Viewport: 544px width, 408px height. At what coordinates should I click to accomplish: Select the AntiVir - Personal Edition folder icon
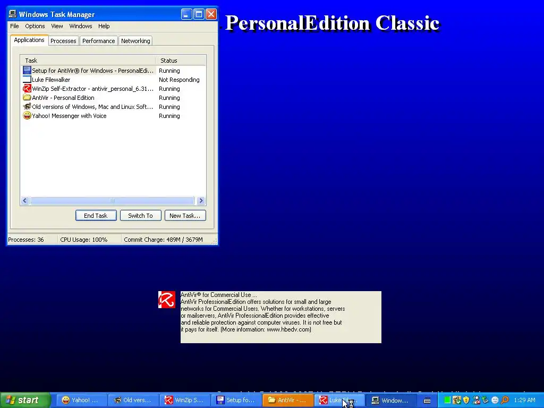point(27,98)
